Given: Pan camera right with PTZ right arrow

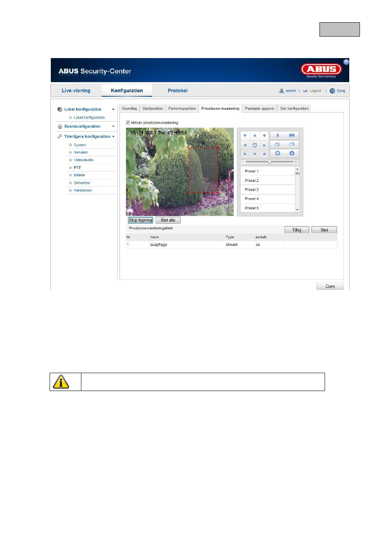Looking at the screenshot, I should [264, 145].
